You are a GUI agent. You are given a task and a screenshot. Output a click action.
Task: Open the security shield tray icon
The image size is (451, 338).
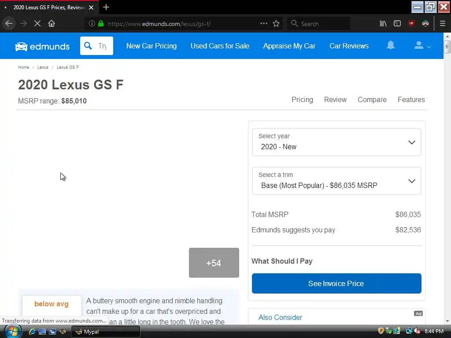tap(381, 331)
